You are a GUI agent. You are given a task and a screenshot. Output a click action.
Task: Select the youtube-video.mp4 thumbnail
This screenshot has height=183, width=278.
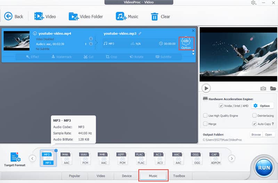[x=17, y=41]
